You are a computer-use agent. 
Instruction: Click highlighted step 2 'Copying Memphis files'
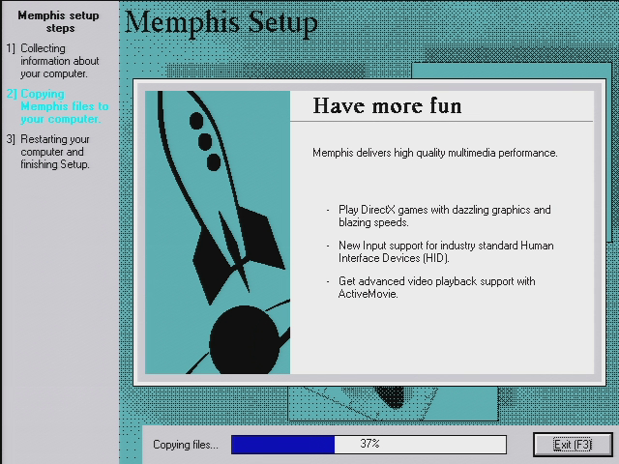[x=58, y=106]
